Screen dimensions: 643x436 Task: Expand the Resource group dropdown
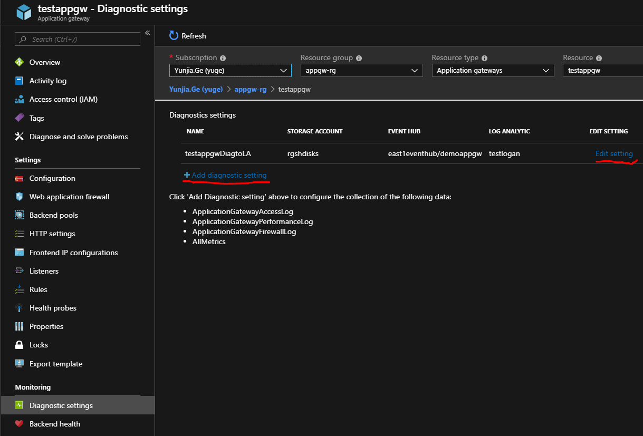361,71
